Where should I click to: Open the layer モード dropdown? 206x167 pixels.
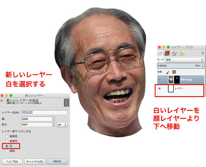pyautogui.click(x=185, y=60)
